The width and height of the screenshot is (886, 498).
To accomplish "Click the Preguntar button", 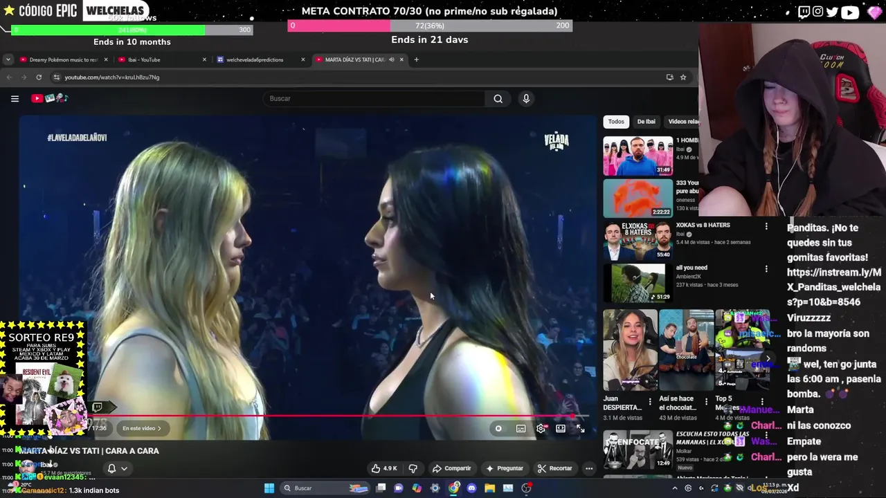I will pyautogui.click(x=505, y=468).
